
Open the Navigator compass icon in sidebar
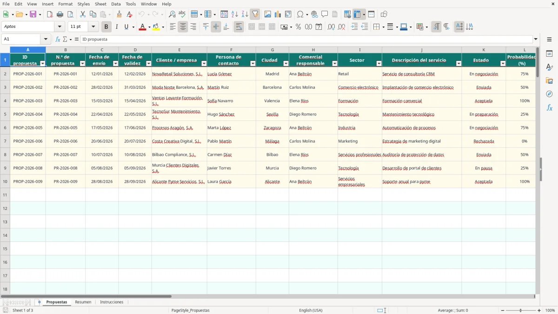(x=549, y=94)
